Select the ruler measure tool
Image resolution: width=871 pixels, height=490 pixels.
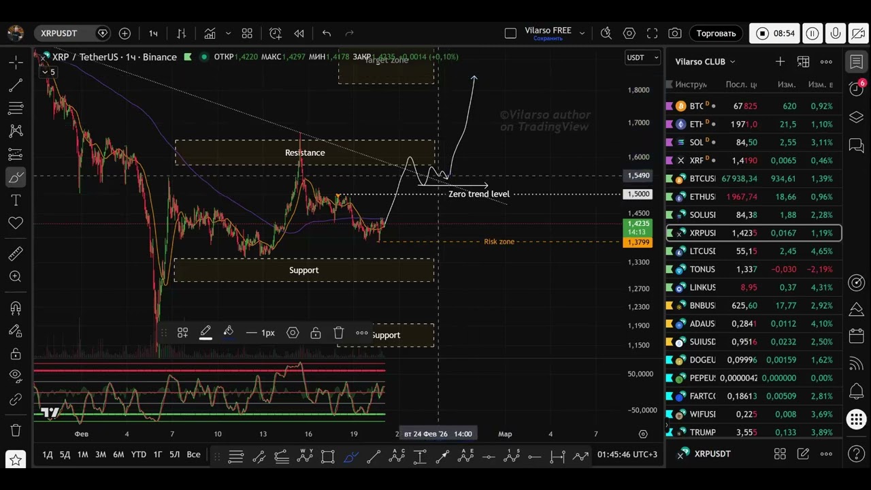[x=16, y=254]
